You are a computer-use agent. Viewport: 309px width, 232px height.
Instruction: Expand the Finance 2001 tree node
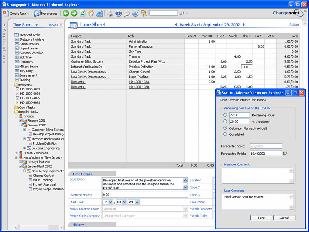(x=20, y=121)
